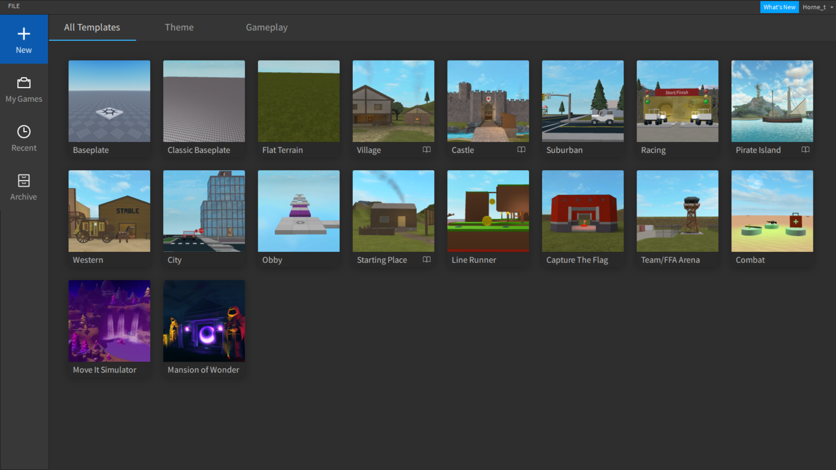The width and height of the screenshot is (836, 470).
Task: Select the Mansion of Wonder thumbnail
Action: [204, 321]
